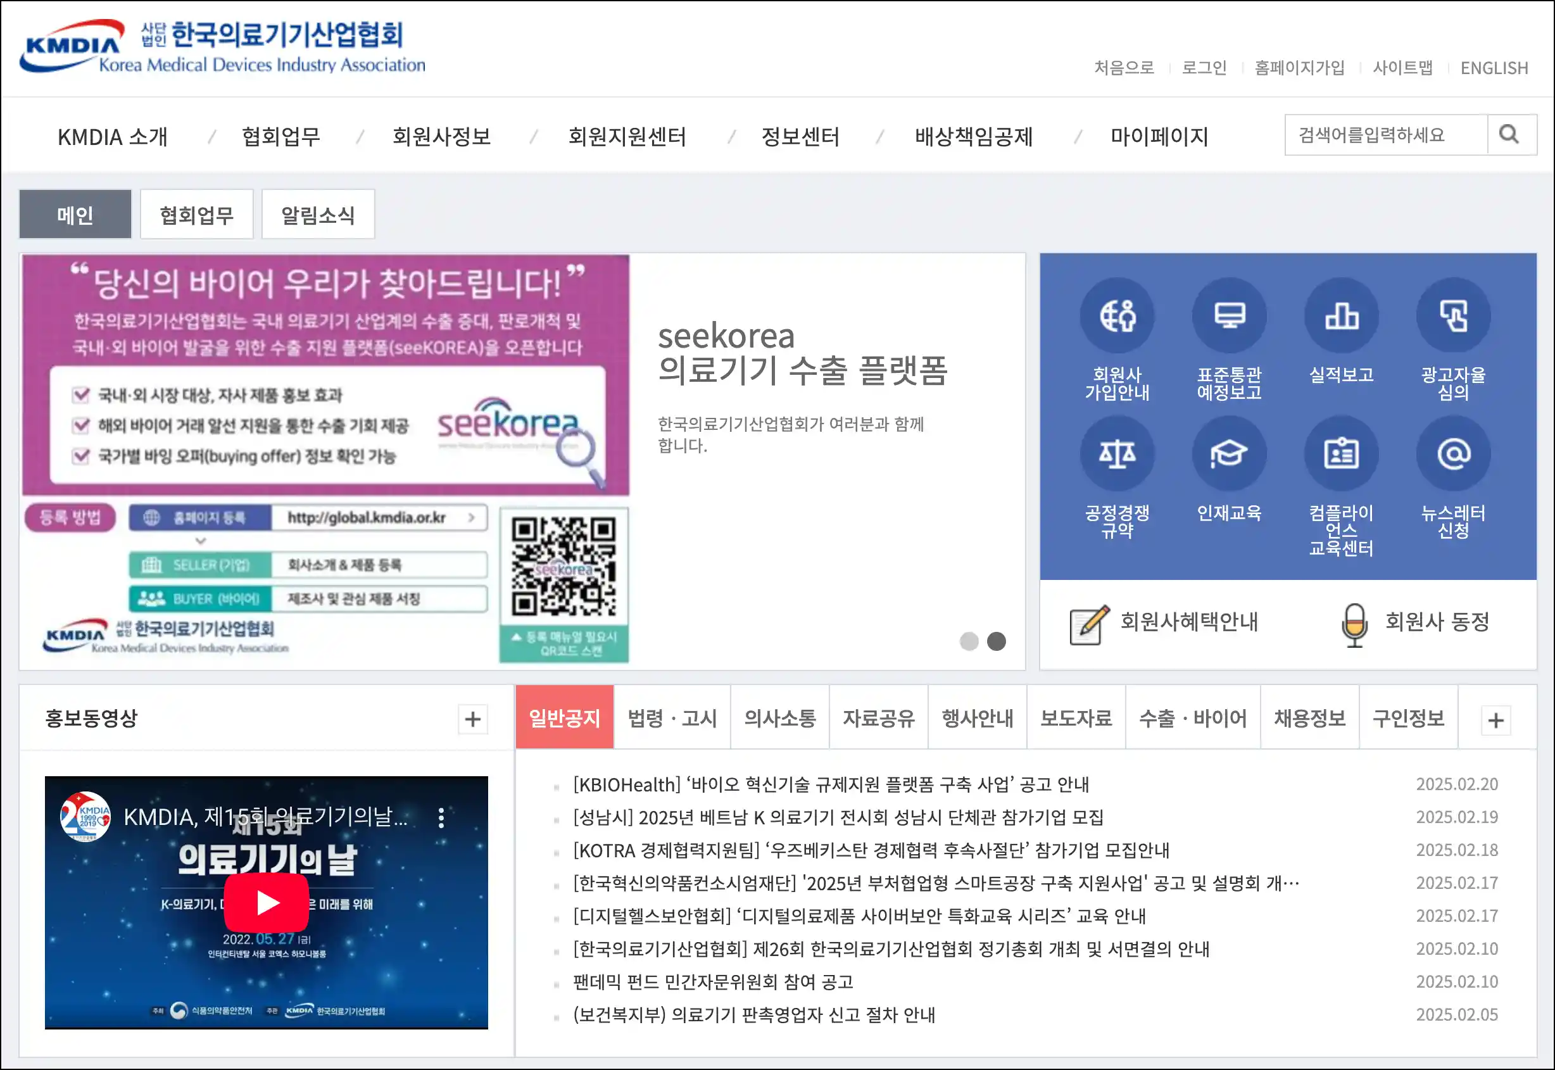The image size is (1555, 1070).
Task: Click the 로그인 link
Action: coord(1204,68)
